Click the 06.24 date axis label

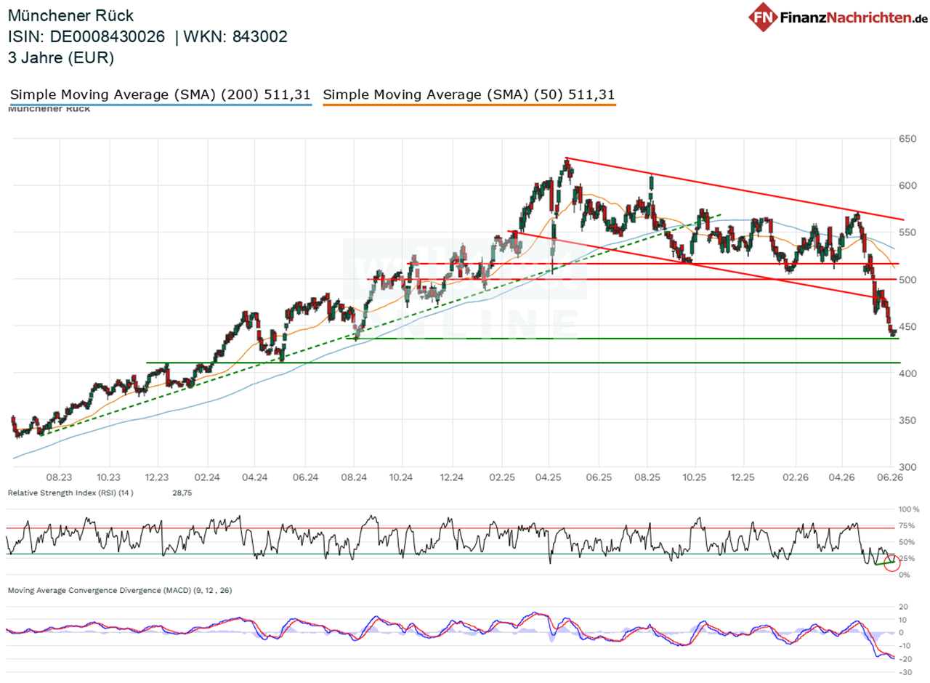click(x=304, y=478)
